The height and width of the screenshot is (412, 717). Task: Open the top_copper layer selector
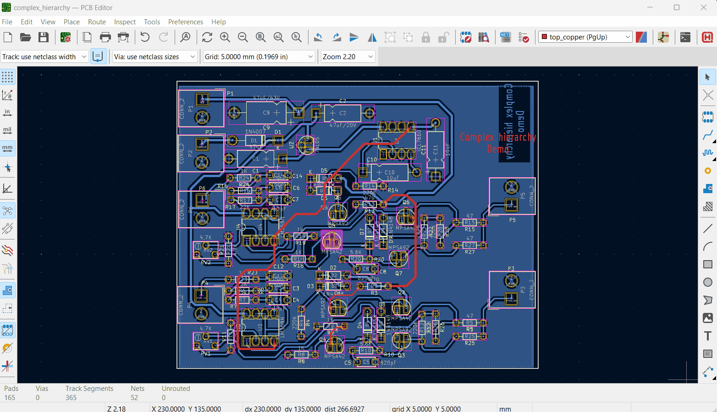point(585,37)
